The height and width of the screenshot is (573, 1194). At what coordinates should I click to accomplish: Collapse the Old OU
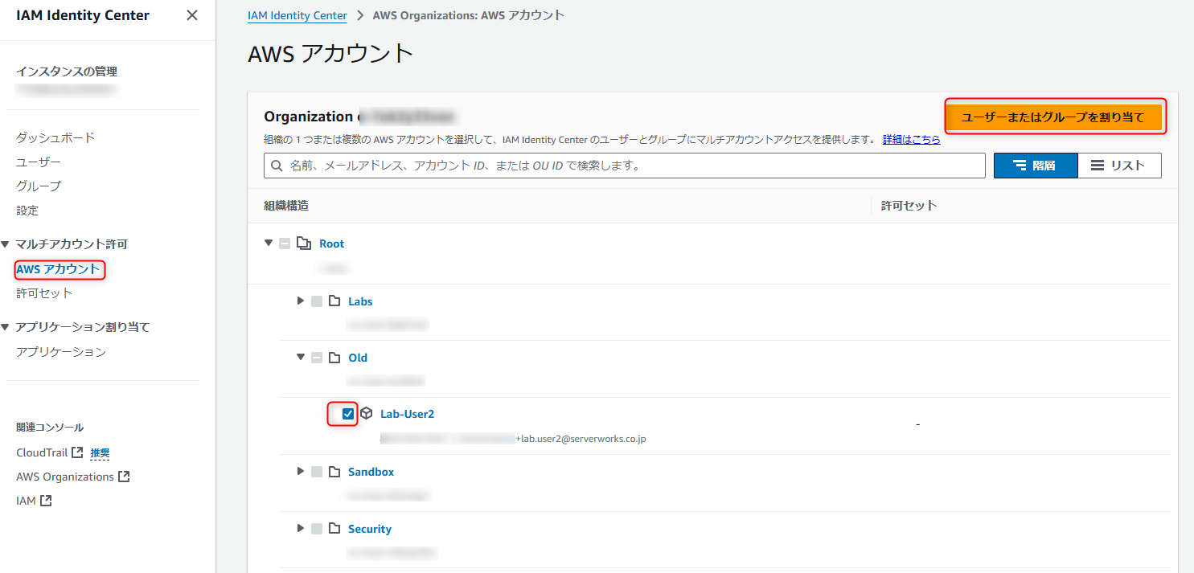(301, 357)
